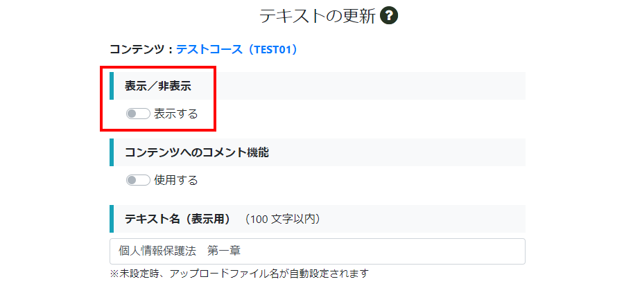Click the 使用する label text

(x=176, y=180)
